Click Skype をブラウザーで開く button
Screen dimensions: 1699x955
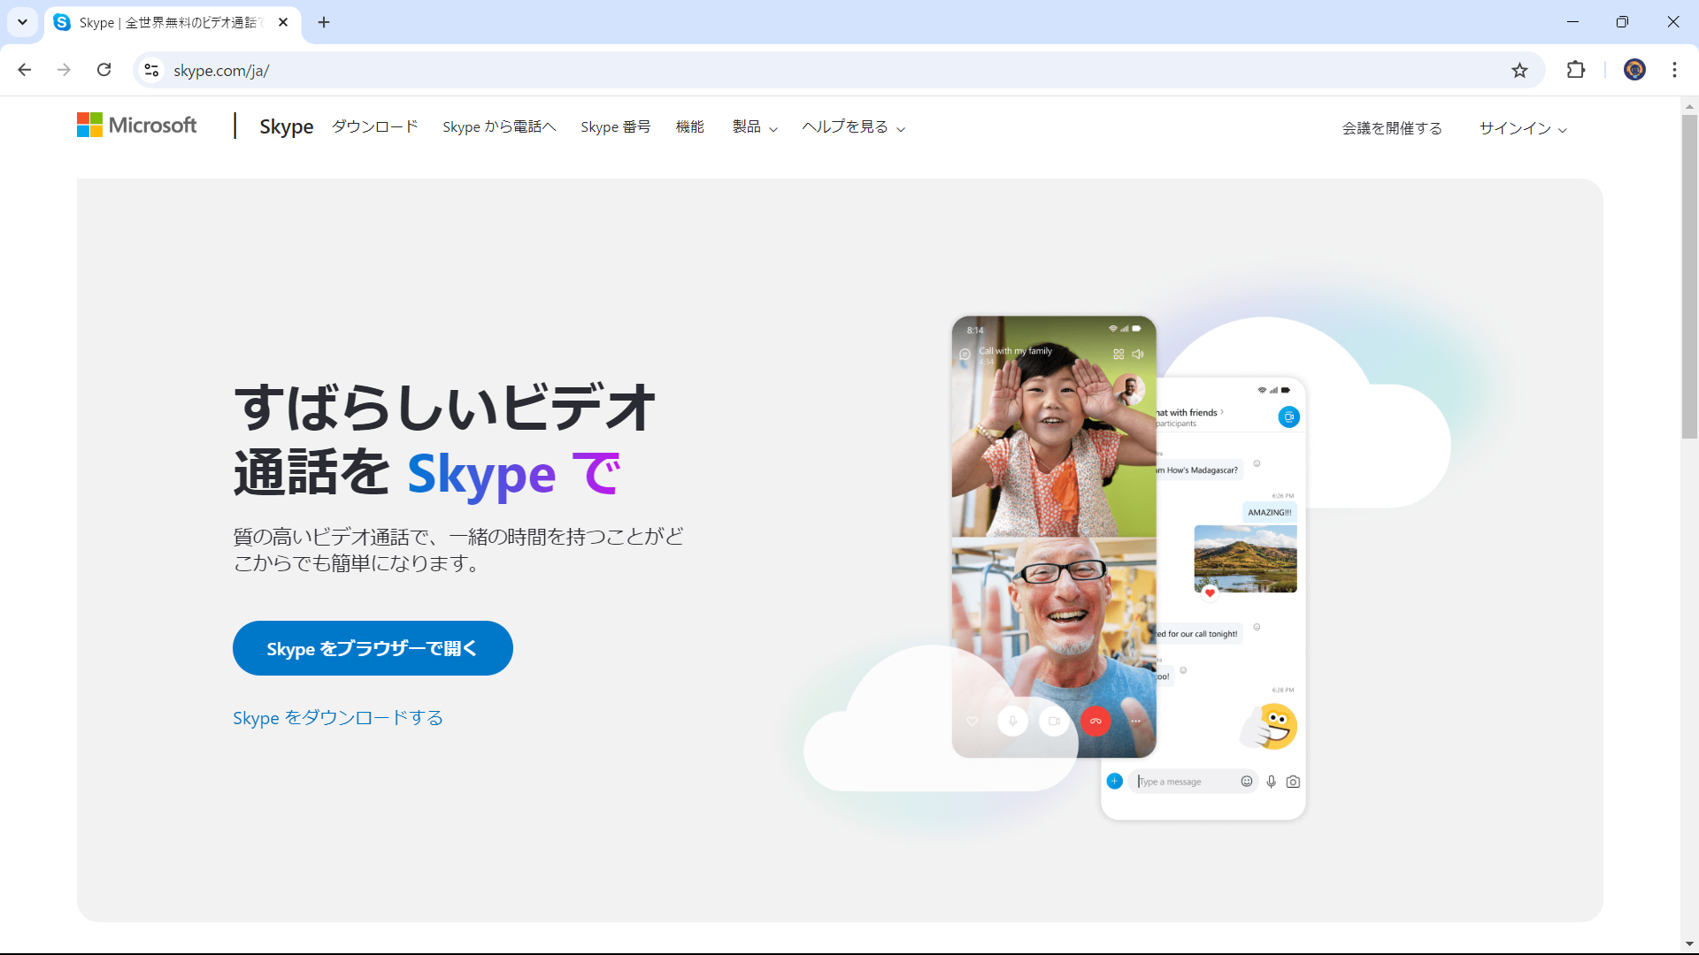point(373,648)
